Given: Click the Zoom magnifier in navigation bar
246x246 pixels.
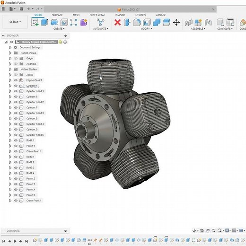Looking at the screenshot, I should [x=220, y=230].
